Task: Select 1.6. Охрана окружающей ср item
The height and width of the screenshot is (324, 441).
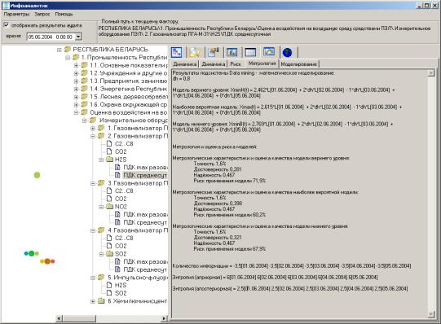Action: click(128, 104)
